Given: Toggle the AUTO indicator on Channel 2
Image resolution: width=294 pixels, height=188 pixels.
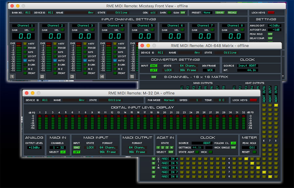Looking at the screenshot, I should (x=56, y=60).
